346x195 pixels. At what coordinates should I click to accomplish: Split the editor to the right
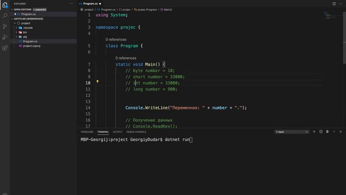point(334,4)
